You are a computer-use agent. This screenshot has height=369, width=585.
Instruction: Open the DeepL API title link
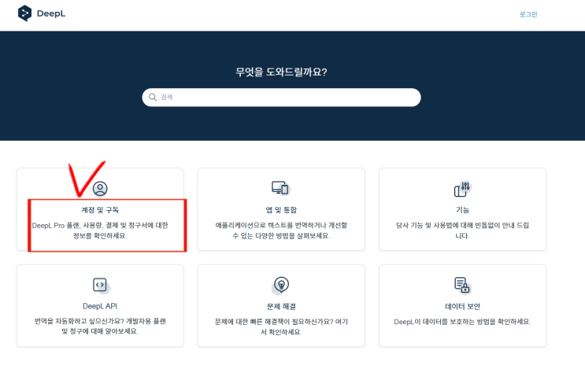pos(100,306)
